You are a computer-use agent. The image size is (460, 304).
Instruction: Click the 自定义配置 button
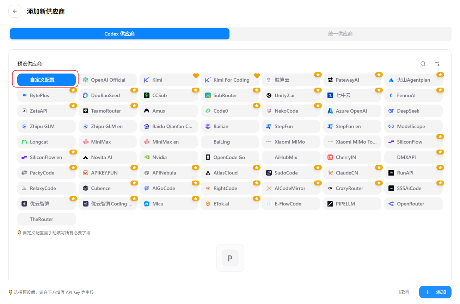47,80
